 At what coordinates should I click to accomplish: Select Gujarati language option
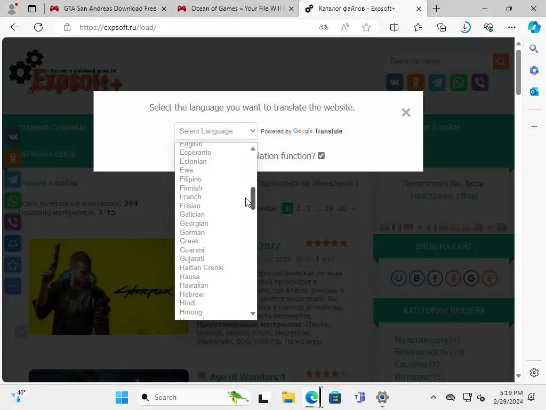point(191,259)
